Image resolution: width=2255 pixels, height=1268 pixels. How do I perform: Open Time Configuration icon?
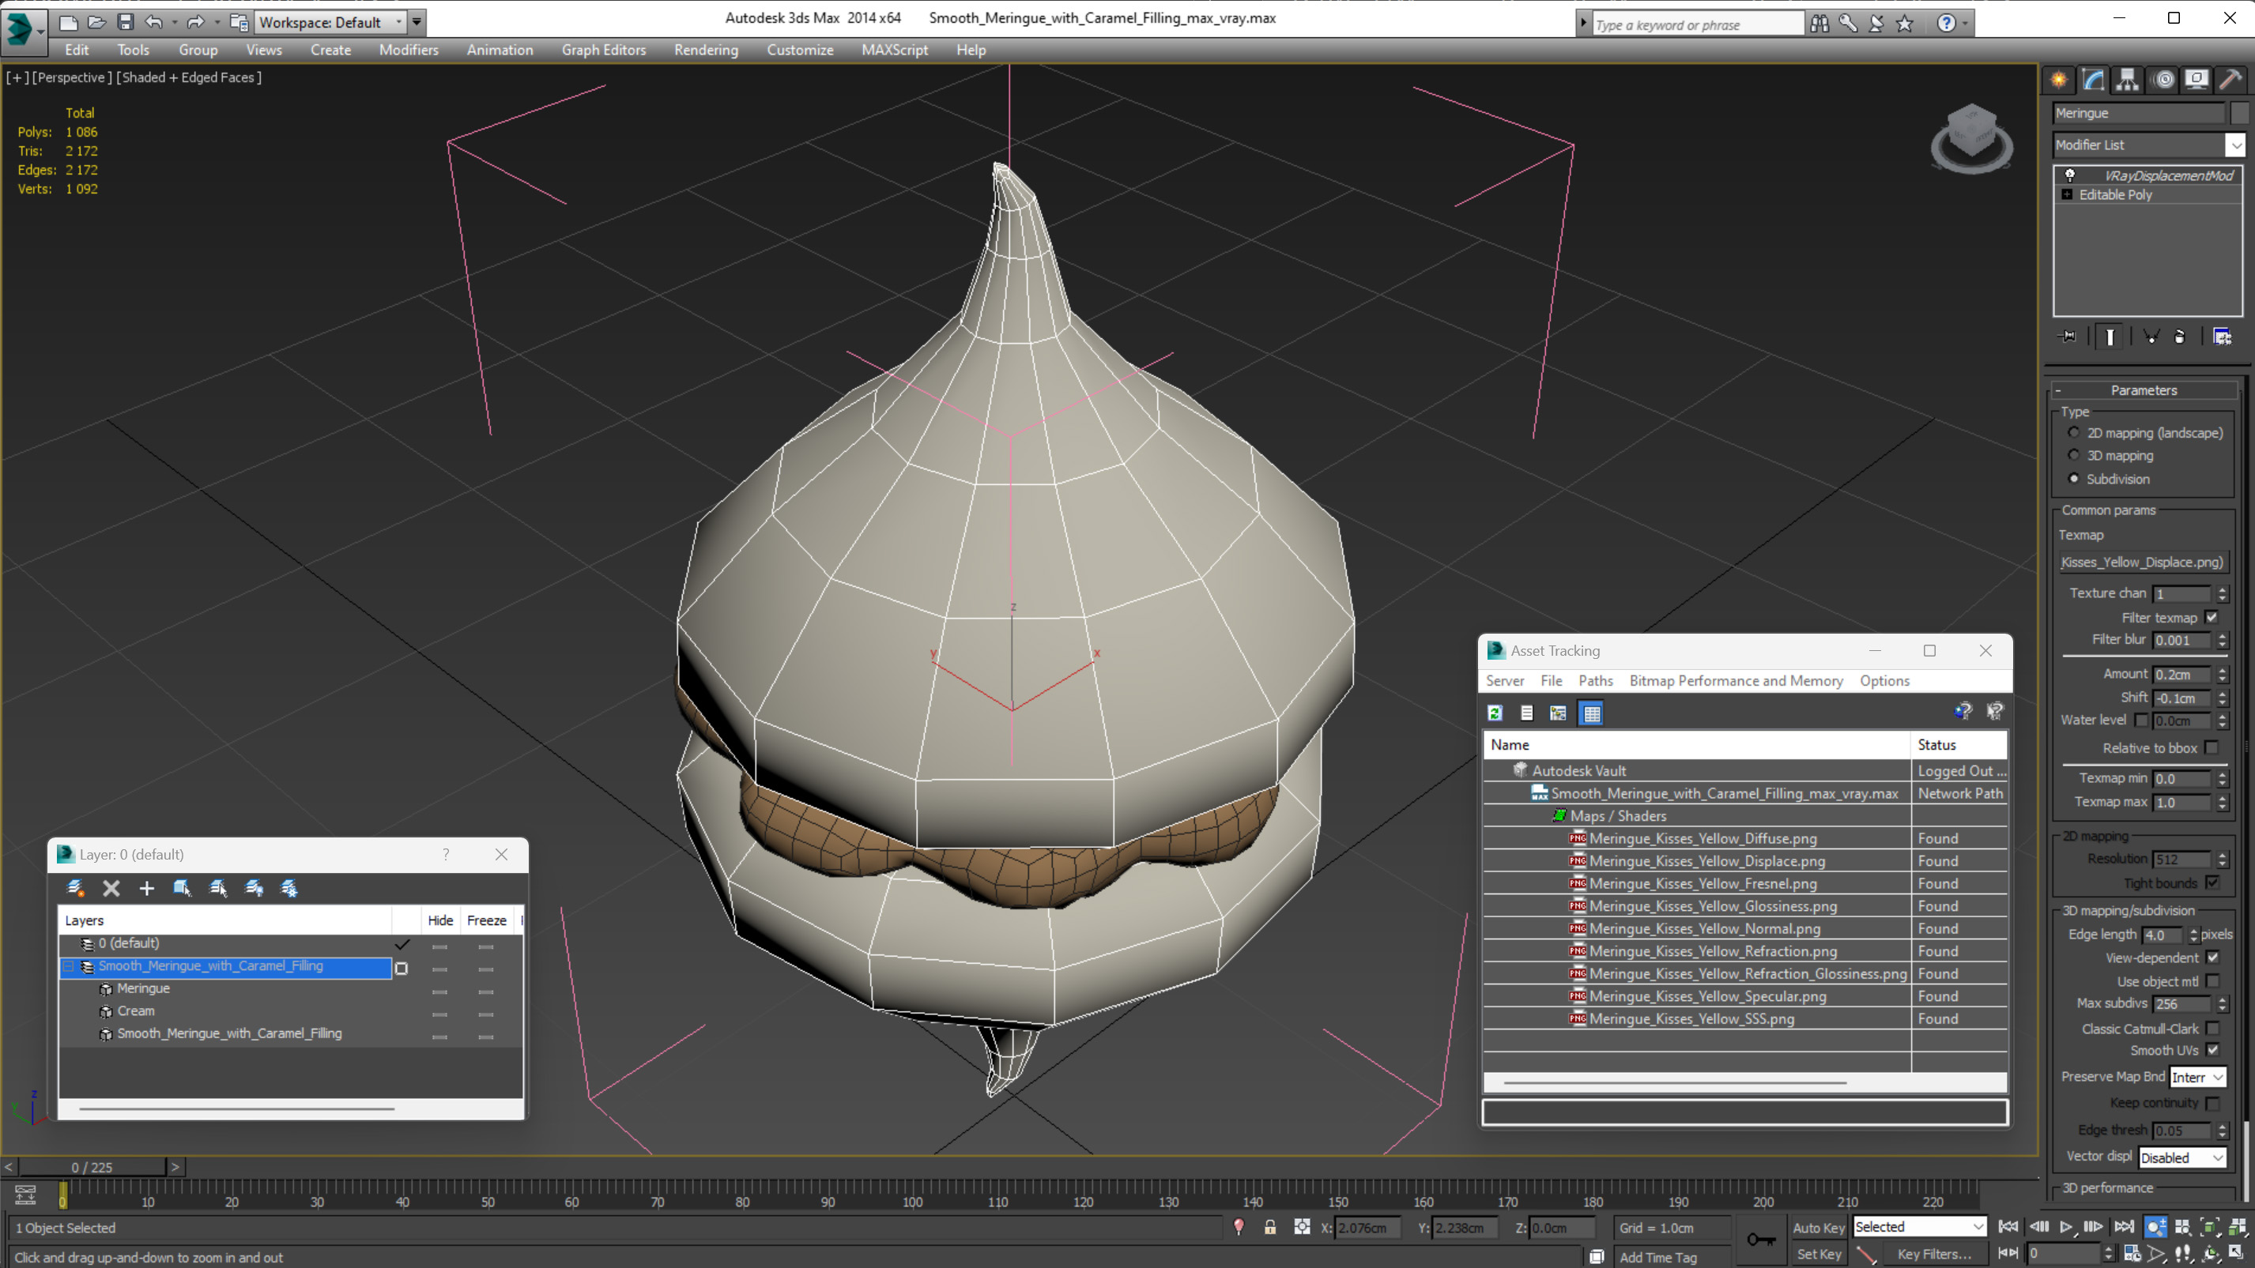2132,1253
